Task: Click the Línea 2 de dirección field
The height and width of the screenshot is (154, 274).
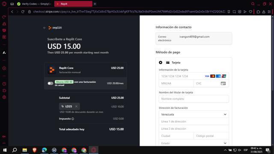Action: pyautogui.click(x=194, y=129)
